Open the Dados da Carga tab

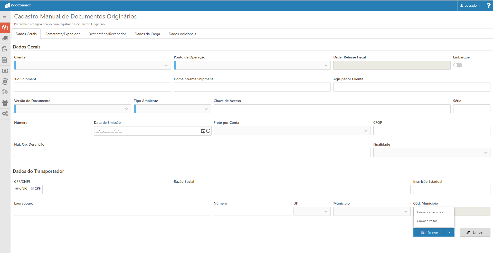pos(147,34)
